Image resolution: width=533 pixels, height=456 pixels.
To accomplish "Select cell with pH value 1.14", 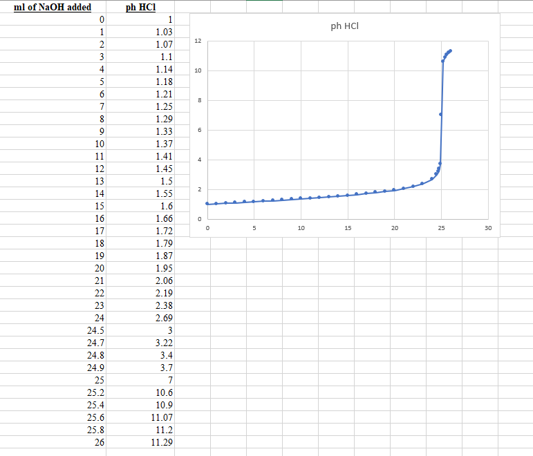I will pyautogui.click(x=140, y=69).
